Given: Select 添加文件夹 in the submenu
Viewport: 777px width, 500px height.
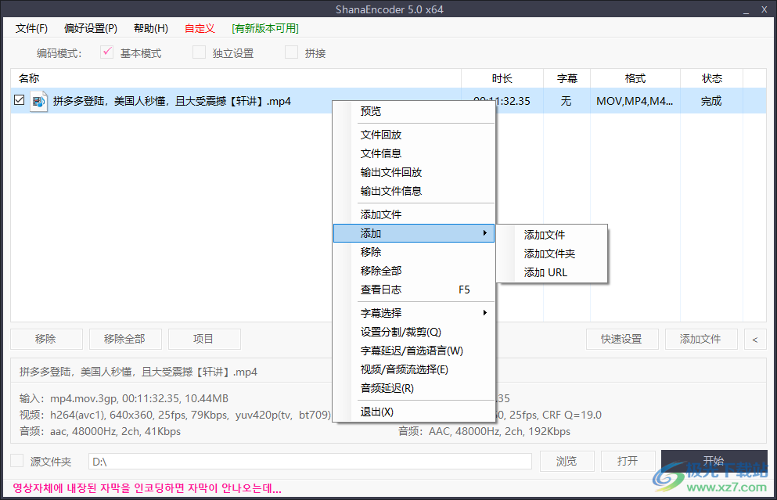Looking at the screenshot, I should pyautogui.click(x=550, y=253).
